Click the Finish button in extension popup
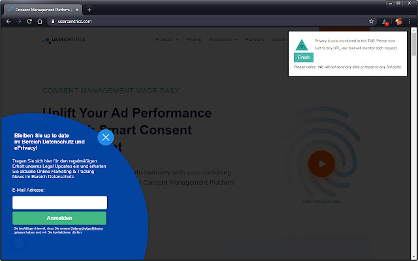418x261 pixels. click(303, 57)
